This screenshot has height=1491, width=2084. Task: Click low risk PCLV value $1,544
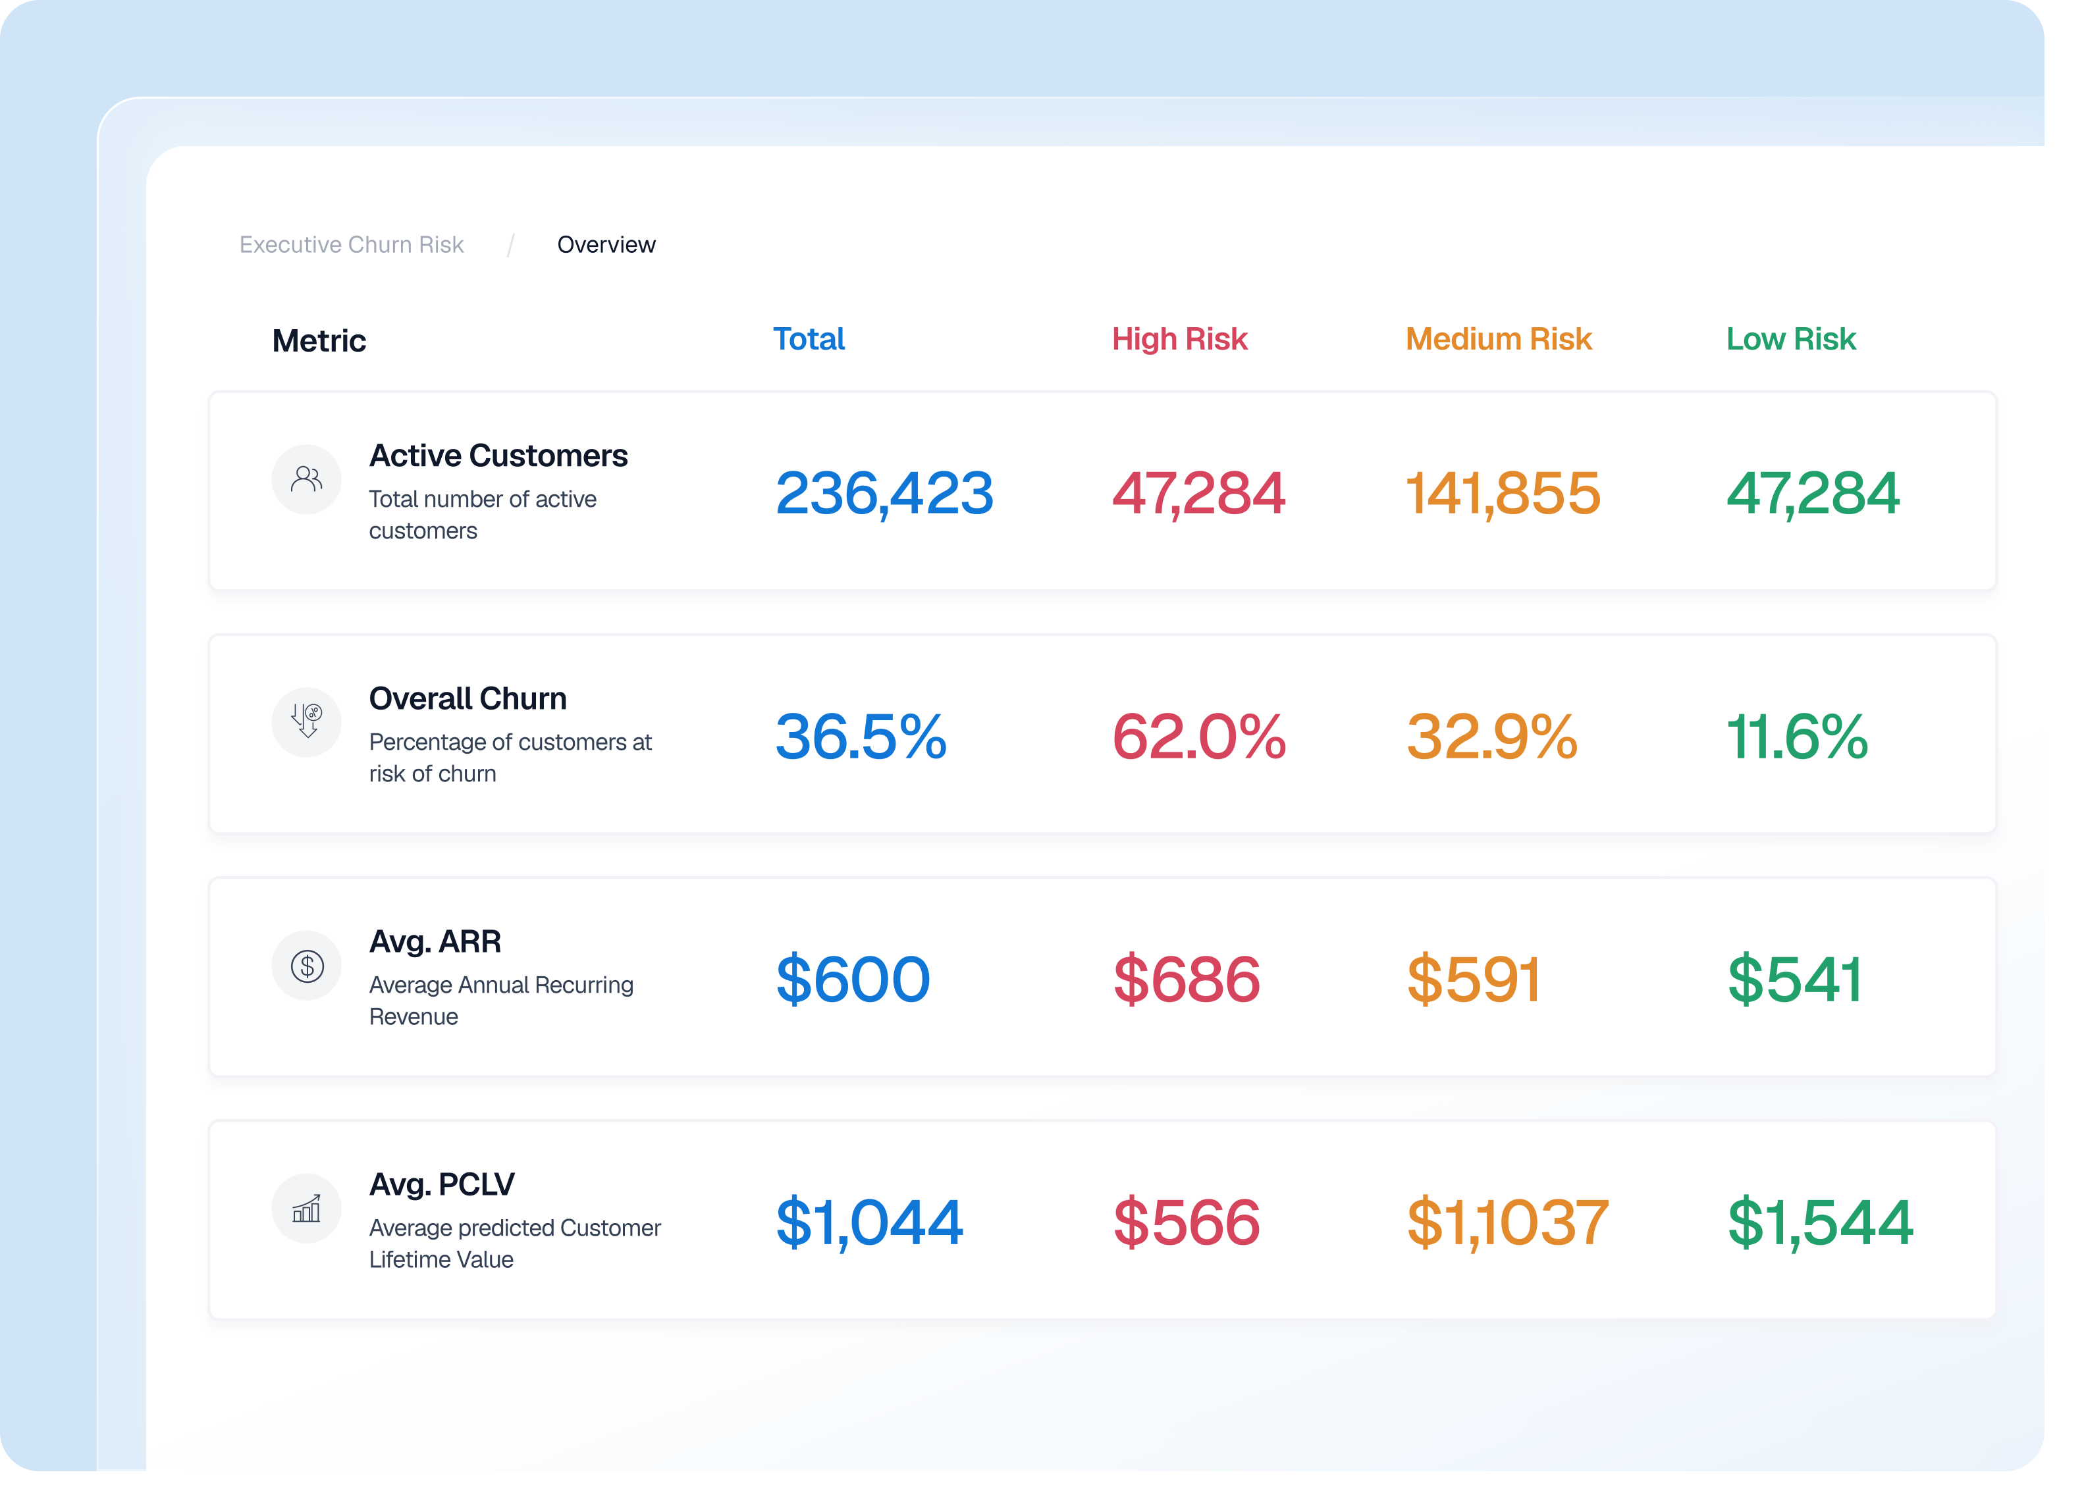tap(1821, 1223)
